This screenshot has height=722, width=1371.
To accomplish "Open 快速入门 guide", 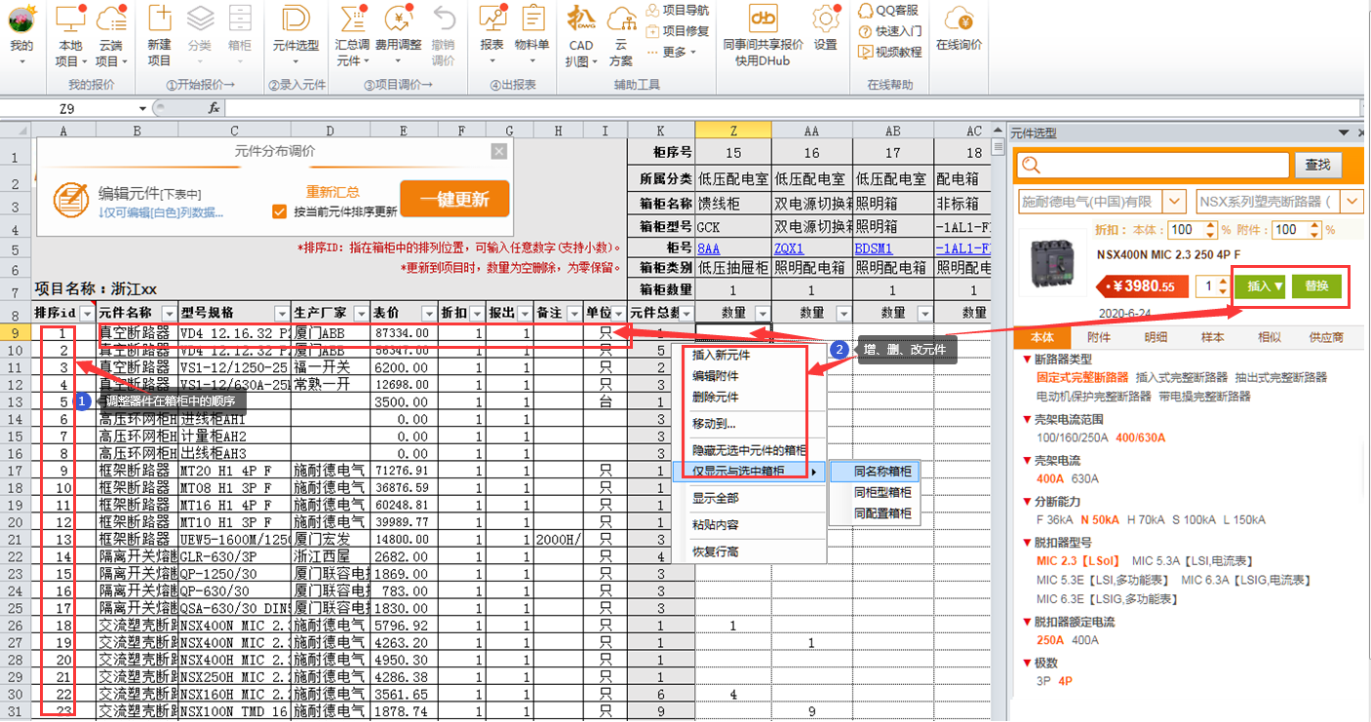I will [x=889, y=31].
